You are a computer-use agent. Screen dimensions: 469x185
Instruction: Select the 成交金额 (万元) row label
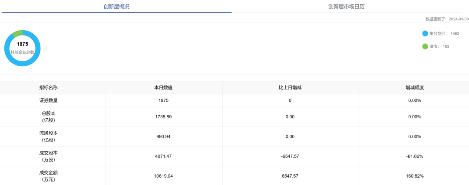48,176
